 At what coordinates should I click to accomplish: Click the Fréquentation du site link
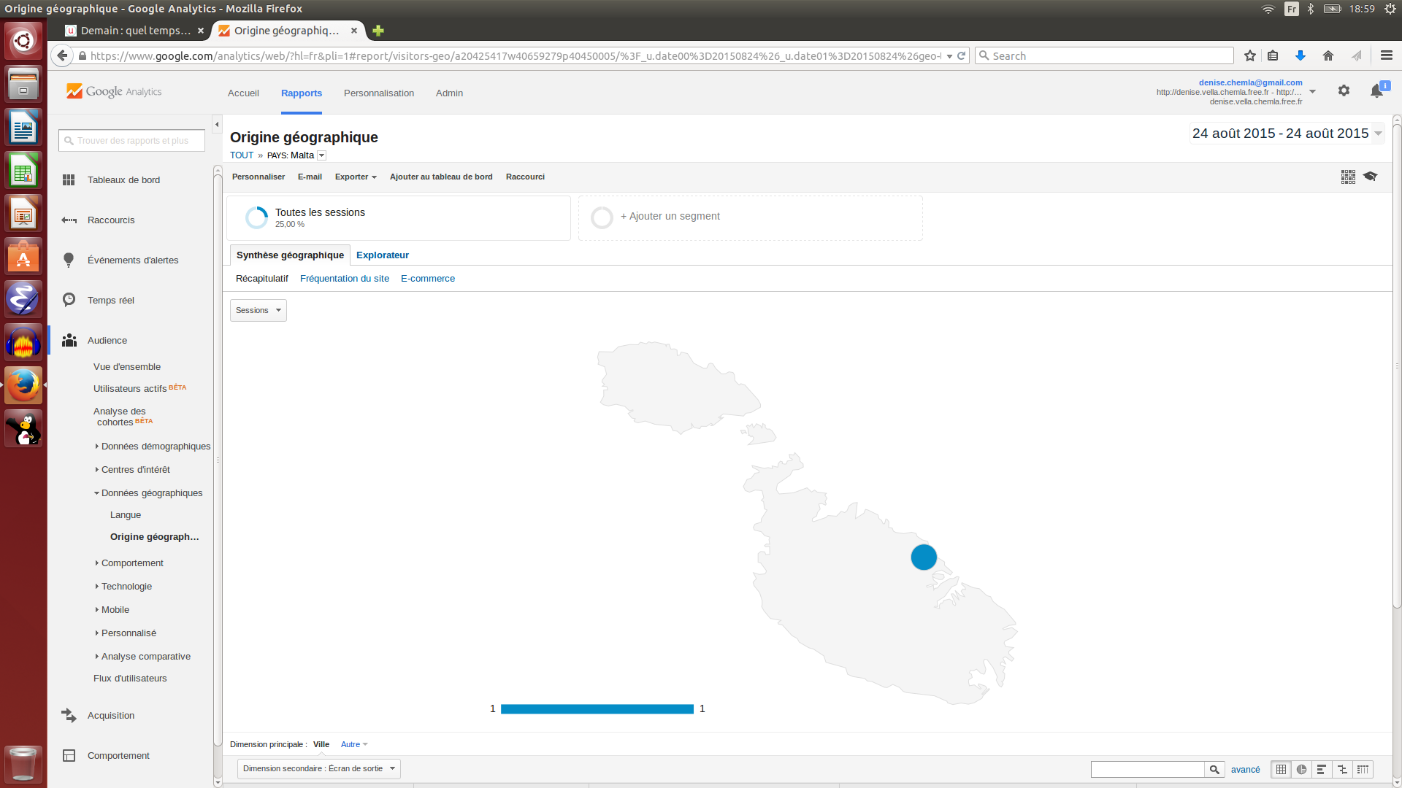(344, 279)
